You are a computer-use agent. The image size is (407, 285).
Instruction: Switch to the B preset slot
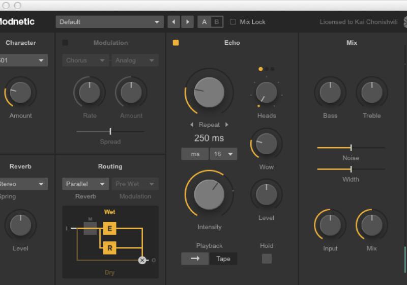(x=217, y=22)
